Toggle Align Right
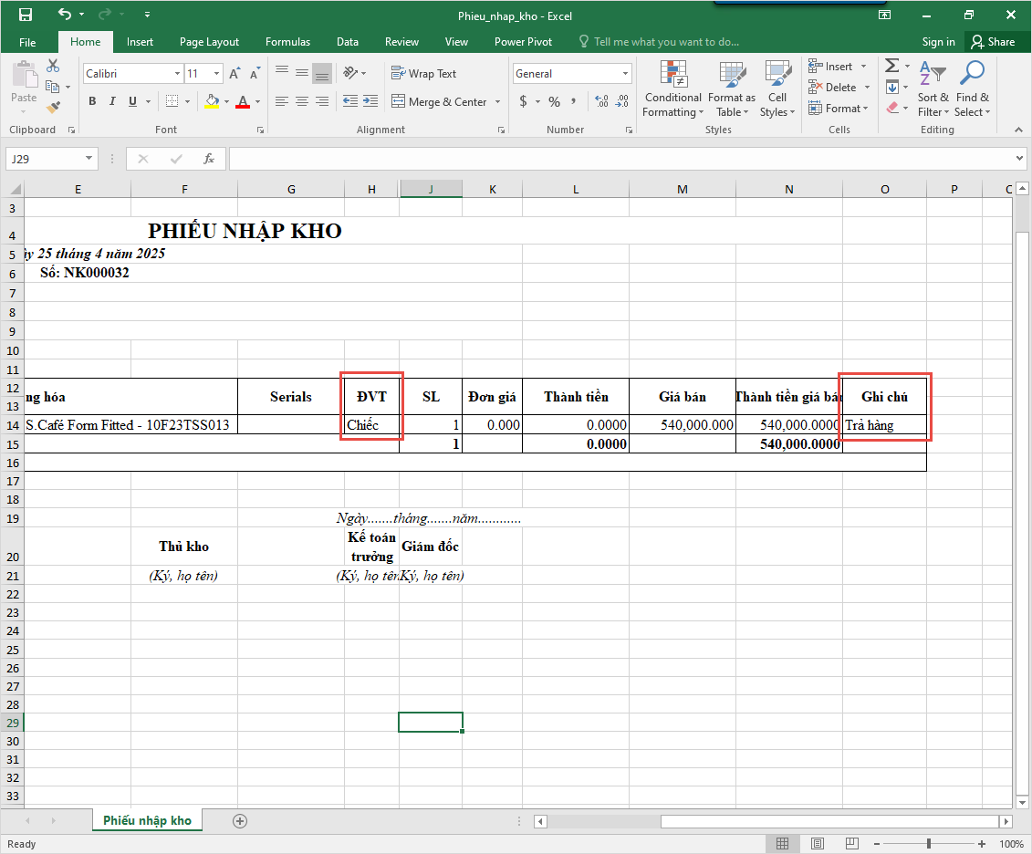1032x854 pixels. [322, 101]
